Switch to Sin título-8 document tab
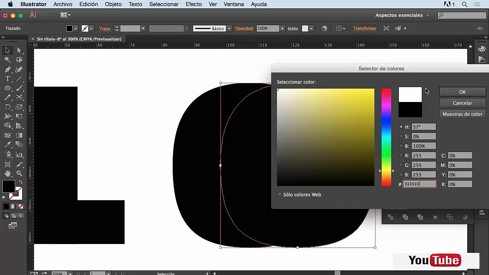489x275 pixels. (x=79, y=39)
